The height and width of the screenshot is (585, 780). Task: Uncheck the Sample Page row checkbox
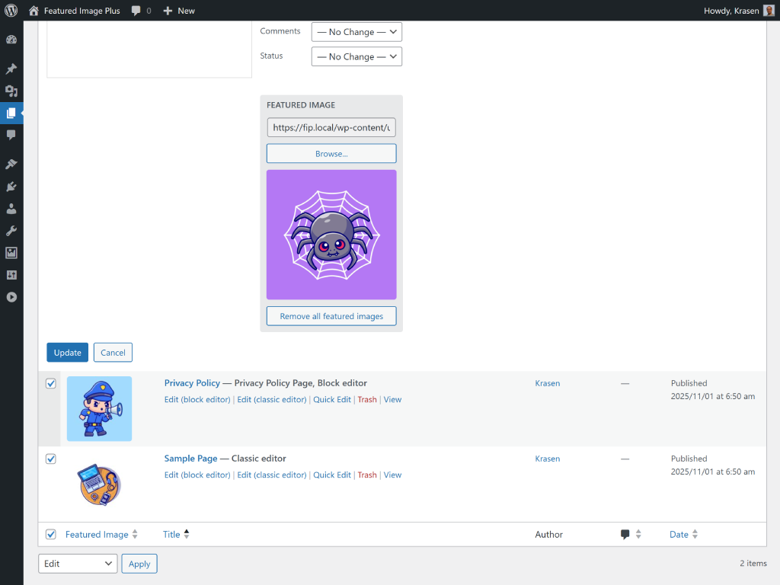pos(50,459)
